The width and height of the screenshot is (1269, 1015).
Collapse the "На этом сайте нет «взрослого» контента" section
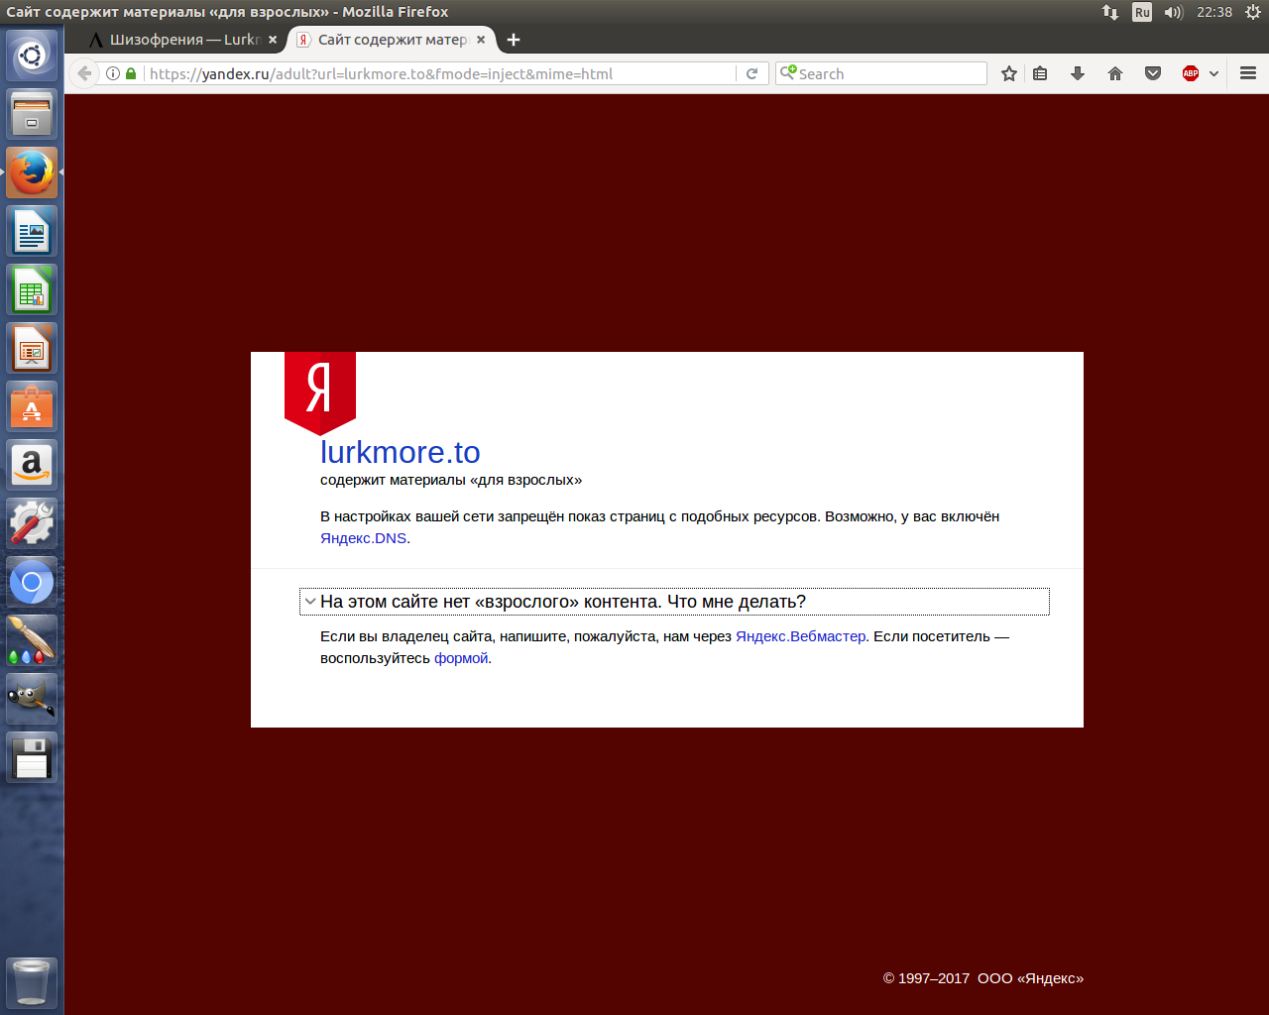click(674, 602)
